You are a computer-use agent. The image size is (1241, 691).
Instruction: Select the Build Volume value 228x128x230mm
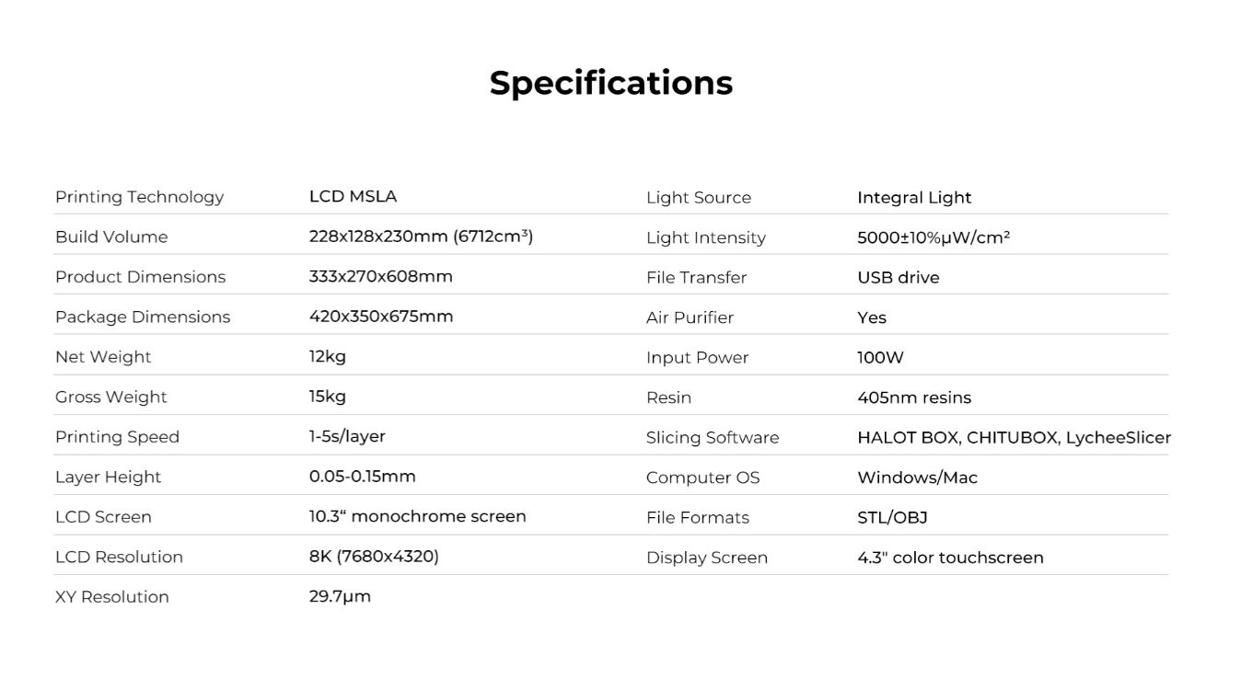pos(421,236)
